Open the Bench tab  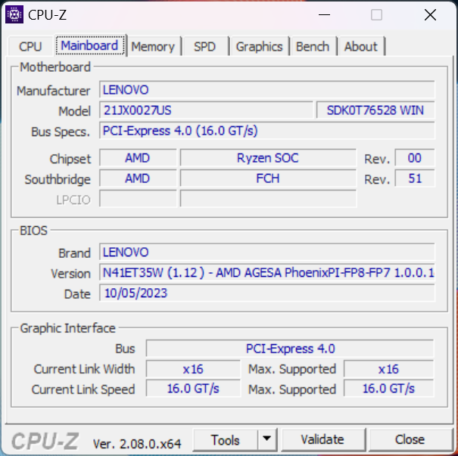point(313,46)
